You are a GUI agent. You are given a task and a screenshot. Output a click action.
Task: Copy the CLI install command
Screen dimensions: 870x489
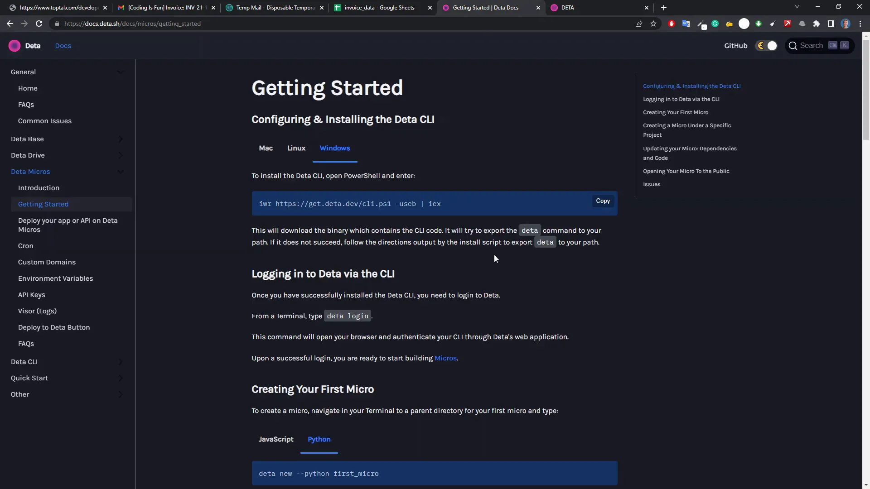[603, 201]
